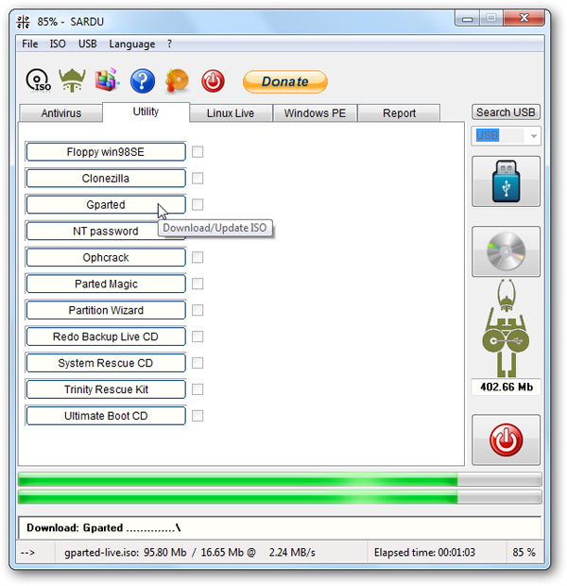Click the Floppy win98SE download button
Viewport: 567px width, 586px height.
click(106, 152)
